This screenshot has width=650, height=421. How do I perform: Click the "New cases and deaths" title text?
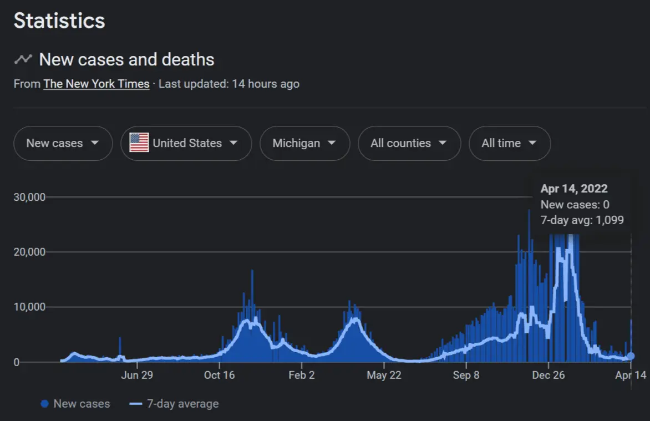point(126,59)
